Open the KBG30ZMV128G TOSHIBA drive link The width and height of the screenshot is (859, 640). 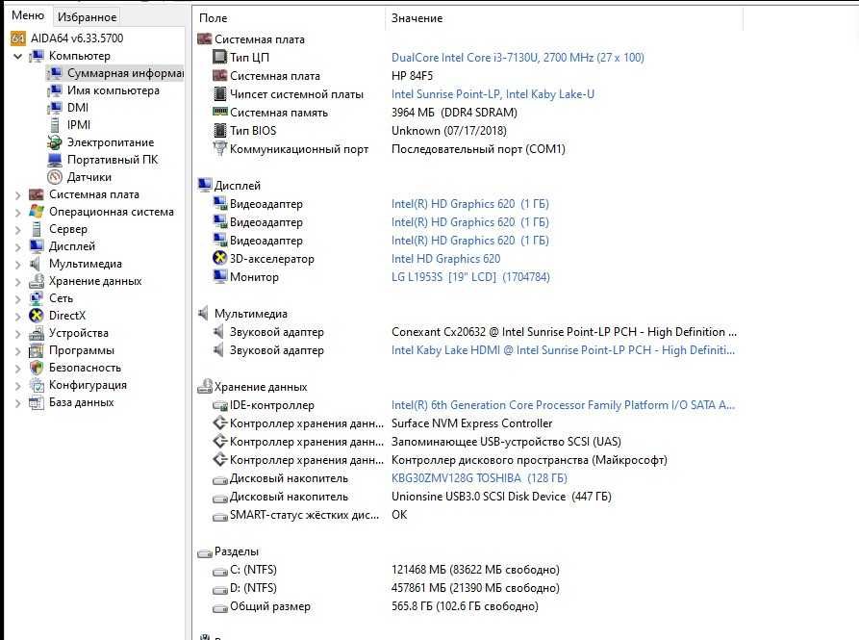[479, 478]
